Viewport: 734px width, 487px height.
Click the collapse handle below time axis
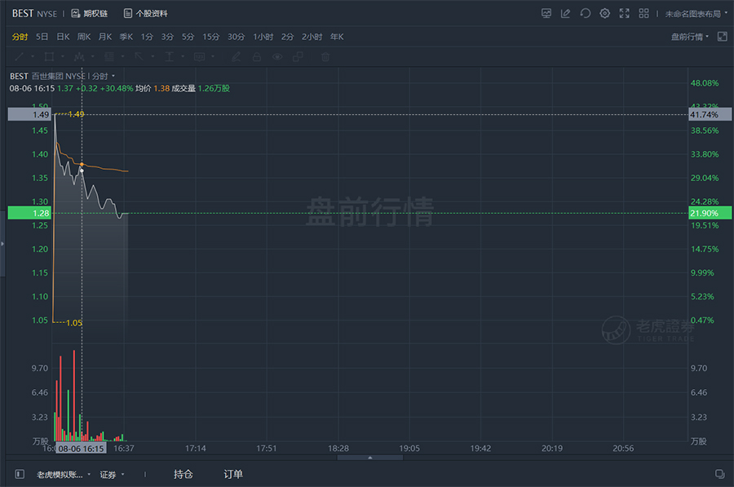(369, 458)
